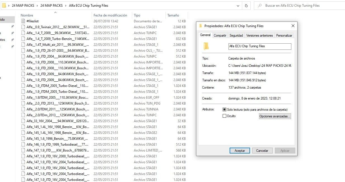Click the folder icon in the address bar
Screen dimensions: 345x182
click(4, 6)
